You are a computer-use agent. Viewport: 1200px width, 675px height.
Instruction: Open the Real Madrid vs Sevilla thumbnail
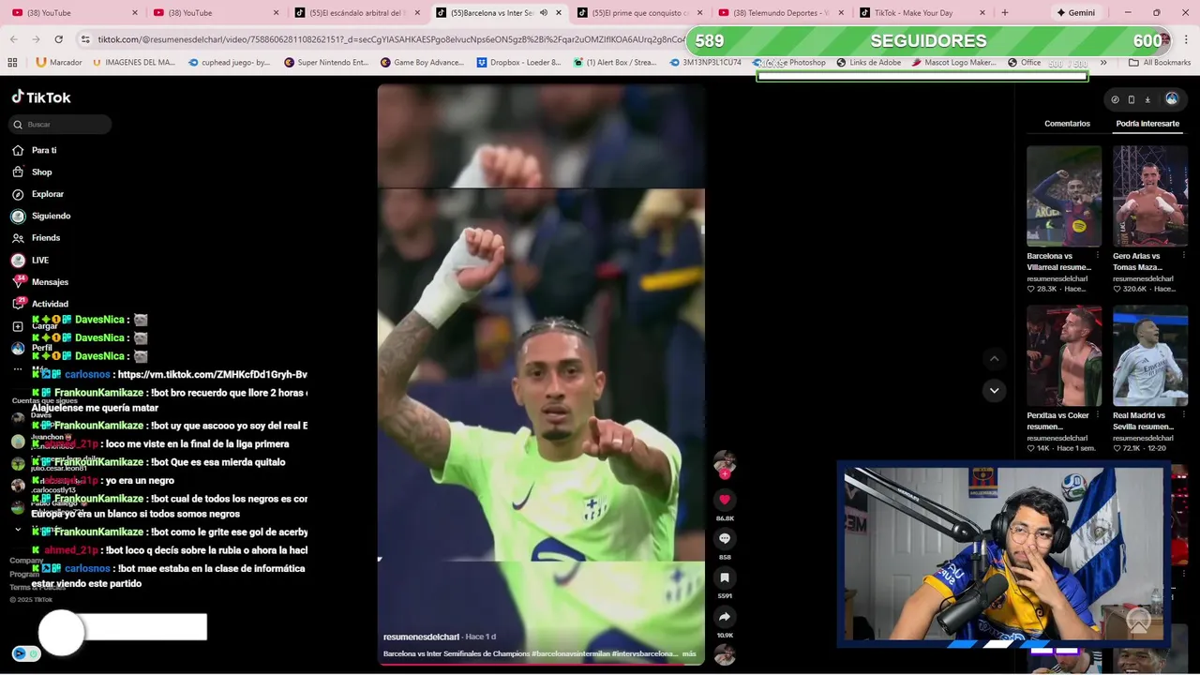(x=1150, y=355)
